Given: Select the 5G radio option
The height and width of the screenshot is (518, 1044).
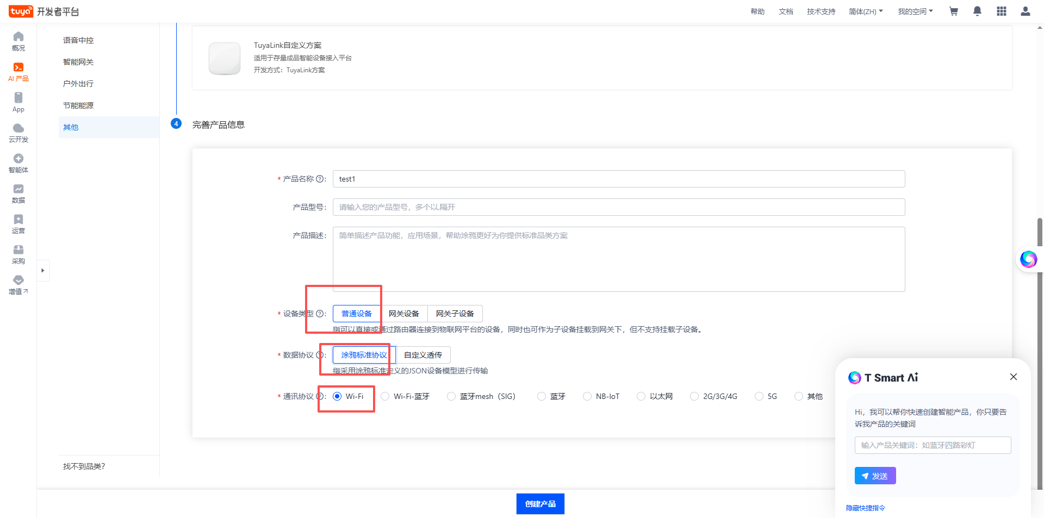Looking at the screenshot, I should [759, 396].
